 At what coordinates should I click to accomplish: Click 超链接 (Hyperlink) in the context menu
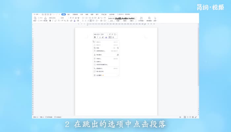[x=100, y=68]
